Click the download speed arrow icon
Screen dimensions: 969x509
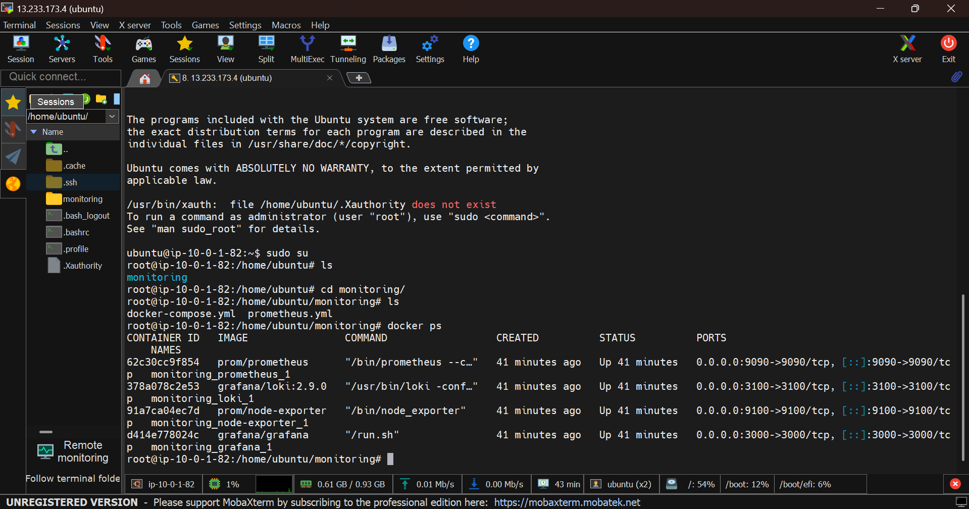point(474,484)
